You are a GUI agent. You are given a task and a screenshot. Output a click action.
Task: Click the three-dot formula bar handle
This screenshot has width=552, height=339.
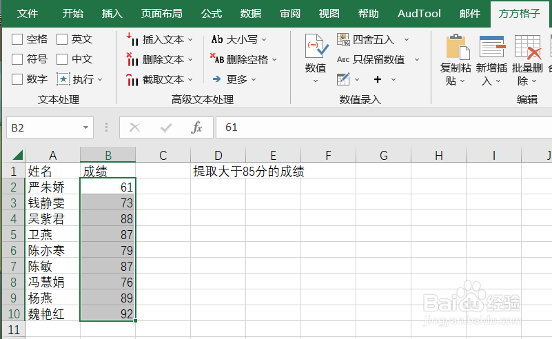point(106,127)
